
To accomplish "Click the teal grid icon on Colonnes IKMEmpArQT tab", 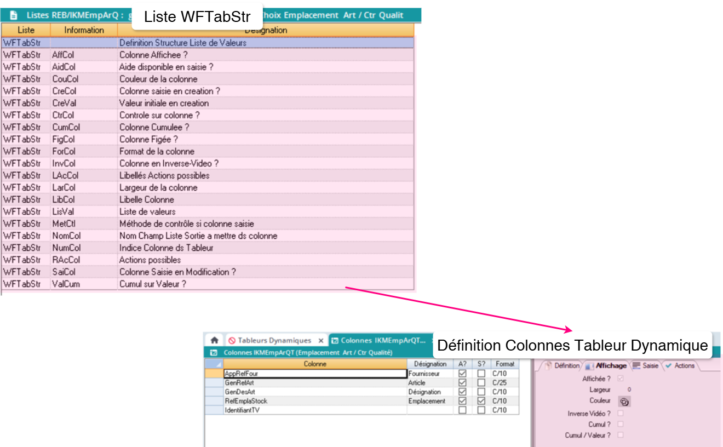I will point(334,340).
